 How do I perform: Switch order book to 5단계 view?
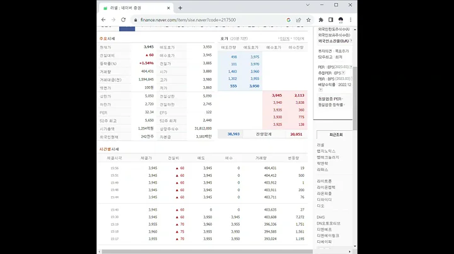click(284, 39)
